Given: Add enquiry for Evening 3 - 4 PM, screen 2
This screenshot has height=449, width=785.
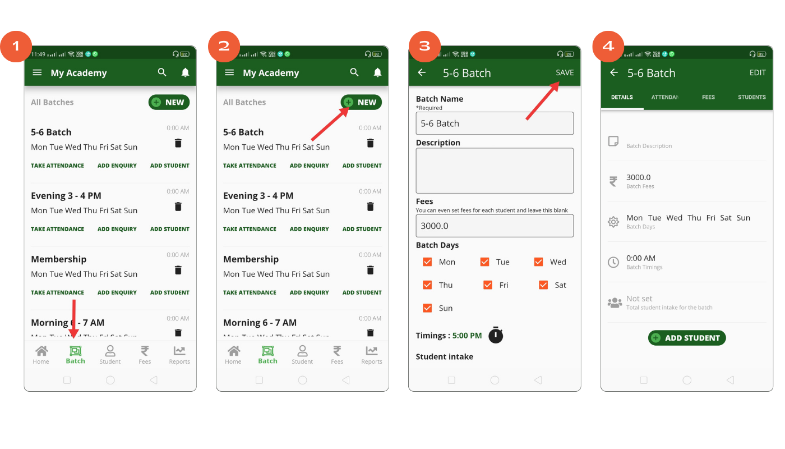Looking at the screenshot, I should 310,229.
